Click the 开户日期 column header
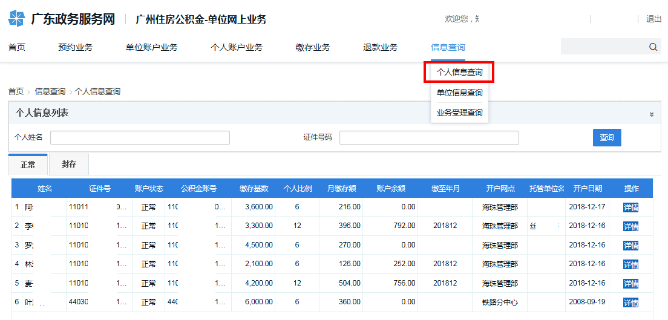This screenshot has height=320, width=668. (588, 188)
